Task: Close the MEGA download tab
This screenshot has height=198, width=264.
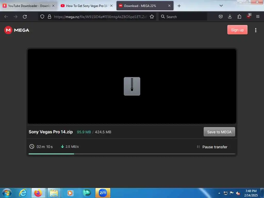Action: 169,6
